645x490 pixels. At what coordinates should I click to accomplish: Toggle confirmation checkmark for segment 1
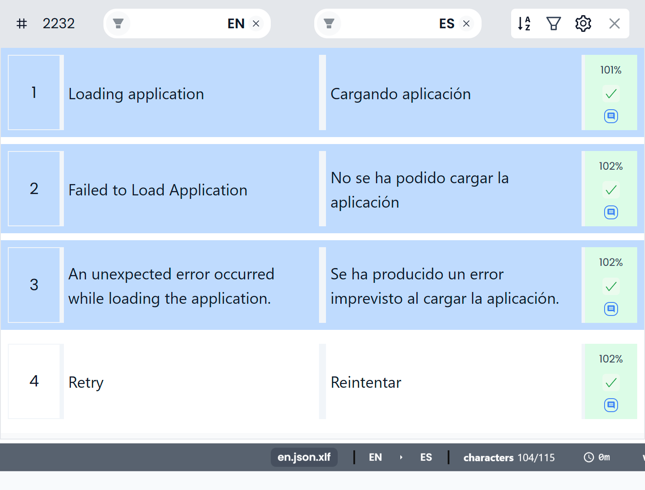coord(611,94)
